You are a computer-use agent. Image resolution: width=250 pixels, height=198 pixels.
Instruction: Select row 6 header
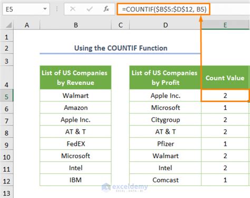point(6,108)
